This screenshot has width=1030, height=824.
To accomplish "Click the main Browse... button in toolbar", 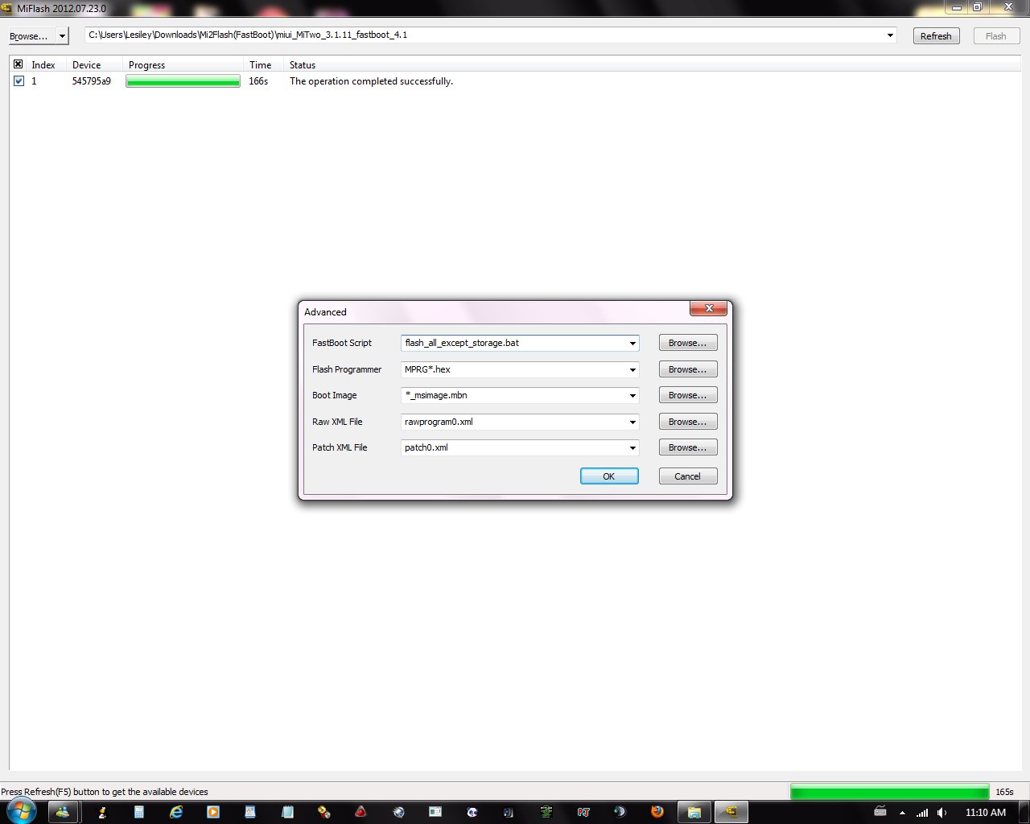I will pos(29,36).
